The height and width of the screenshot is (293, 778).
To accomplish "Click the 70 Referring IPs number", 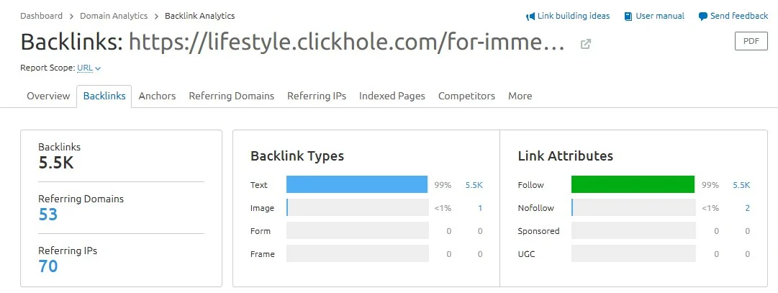I will [48, 266].
